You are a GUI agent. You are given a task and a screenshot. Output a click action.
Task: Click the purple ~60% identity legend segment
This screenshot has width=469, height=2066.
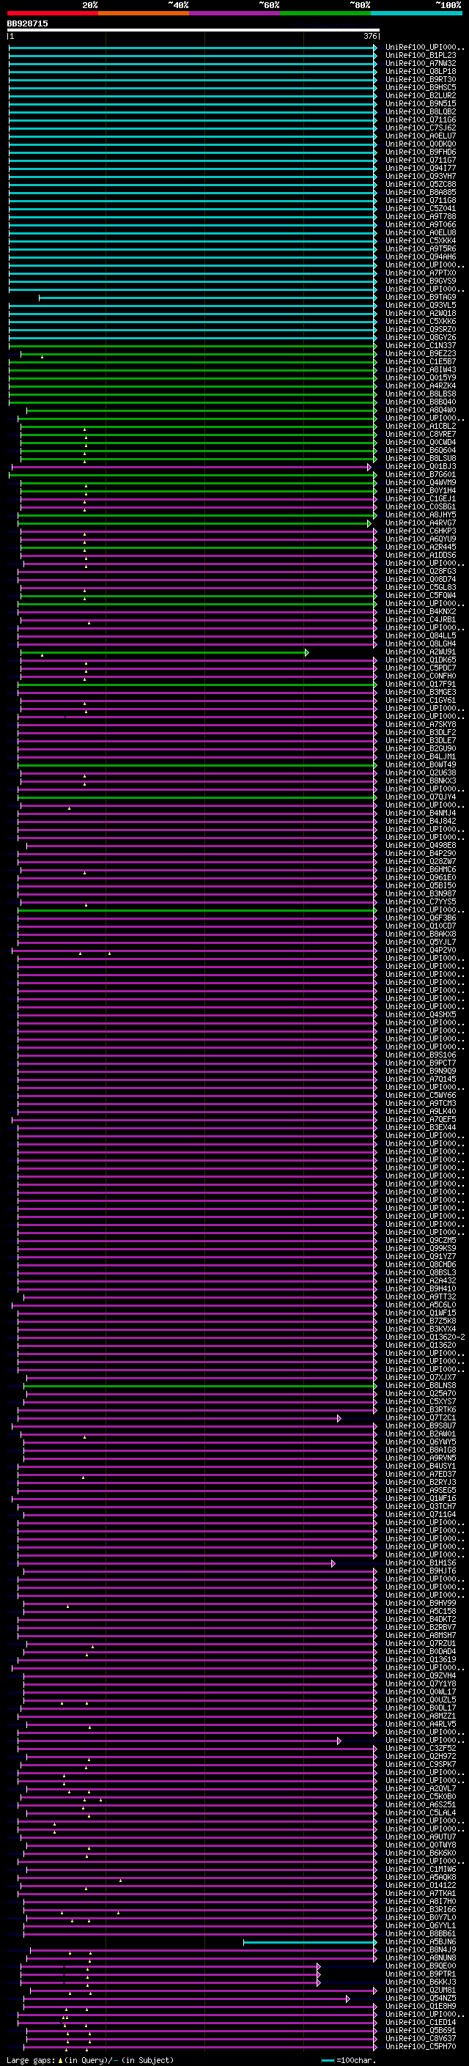coord(234,13)
